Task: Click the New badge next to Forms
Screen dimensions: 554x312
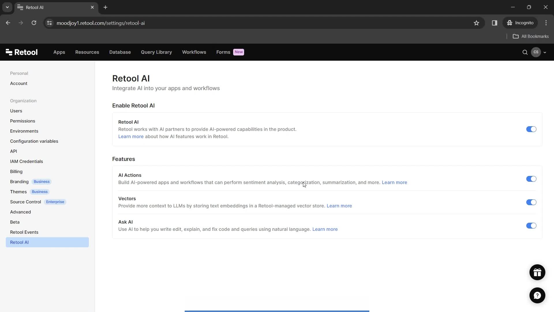Action: (239, 52)
